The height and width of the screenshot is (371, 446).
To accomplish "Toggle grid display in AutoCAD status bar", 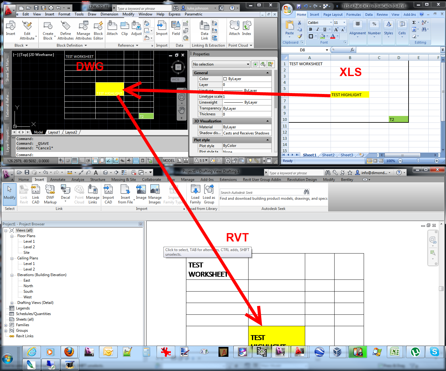I will tap(75, 160).
